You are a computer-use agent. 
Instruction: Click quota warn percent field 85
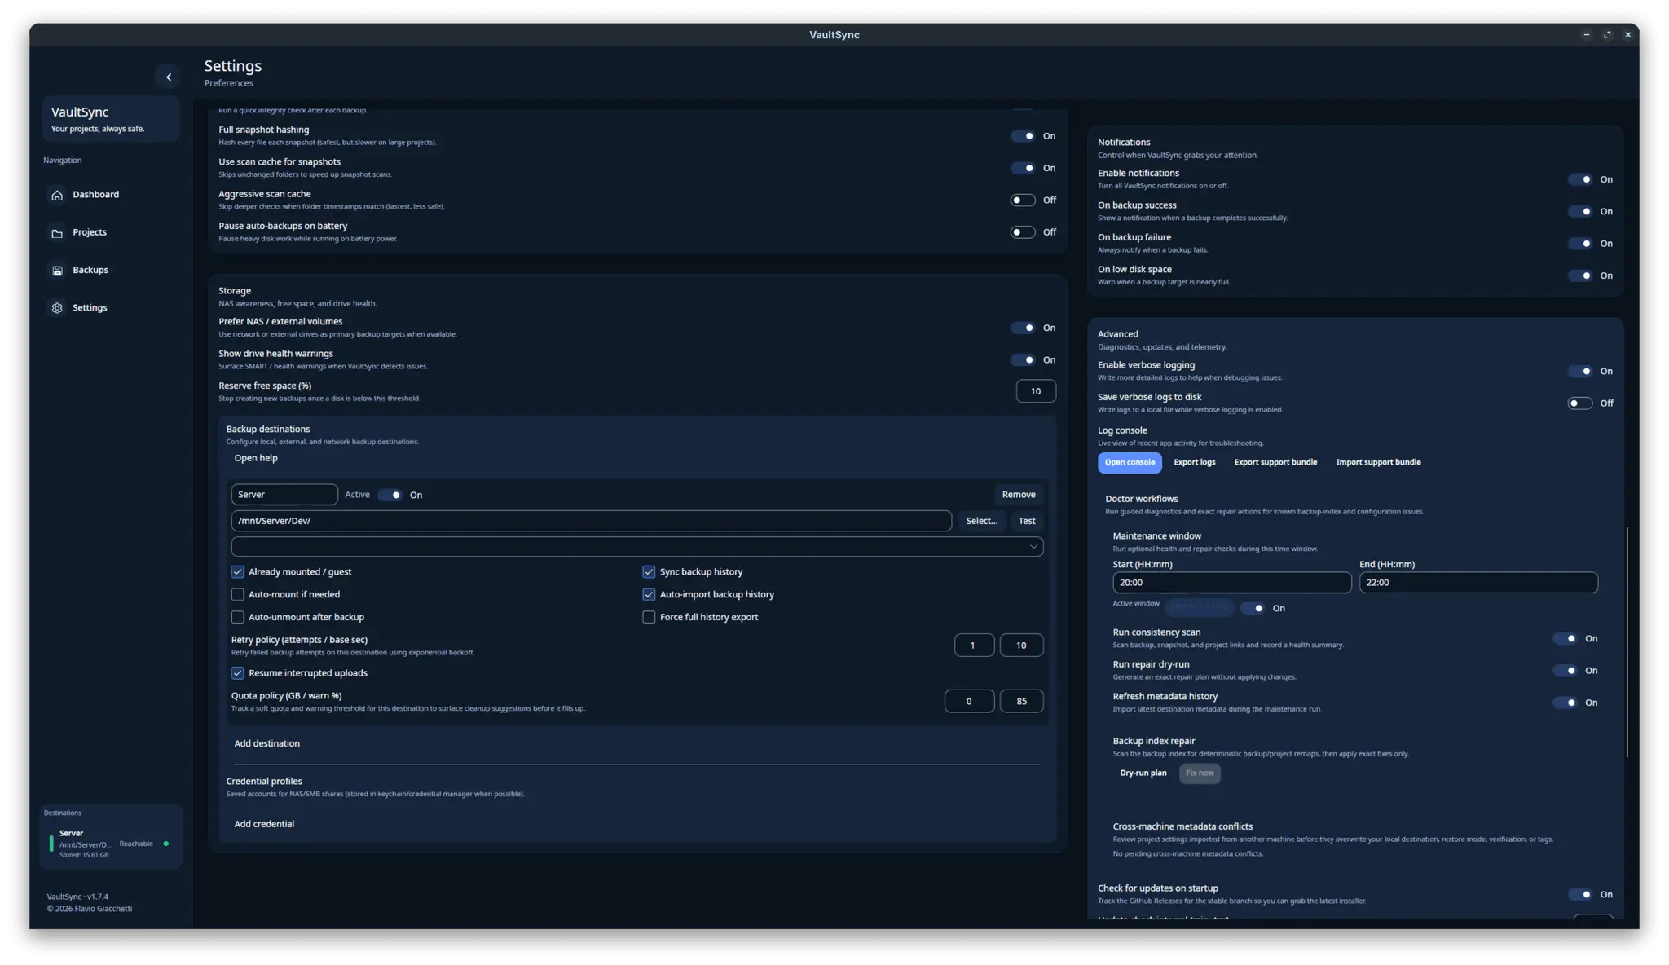pyautogui.click(x=1021, y=701)
